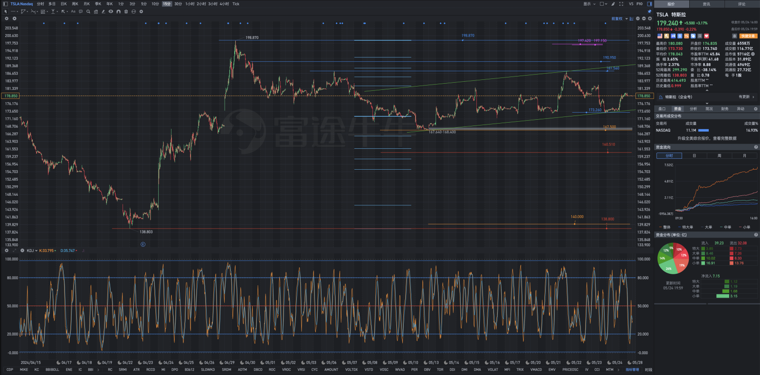Enter fullscreen chart mode
The image size is (760, 375).
pos(621,4)
